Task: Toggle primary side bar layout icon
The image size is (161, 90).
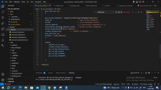Action: click(134, 2)
